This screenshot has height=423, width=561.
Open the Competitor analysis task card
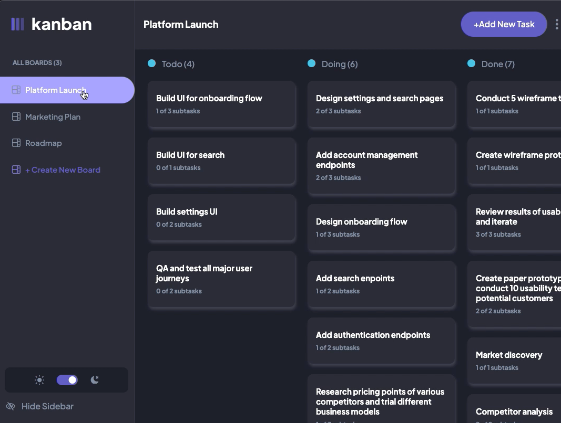point(514,409)
